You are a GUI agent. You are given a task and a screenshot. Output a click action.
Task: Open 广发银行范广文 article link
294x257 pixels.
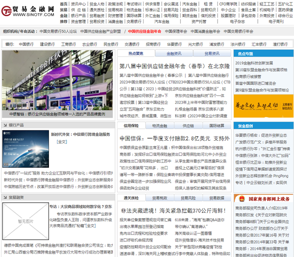(x=261, y=142)
